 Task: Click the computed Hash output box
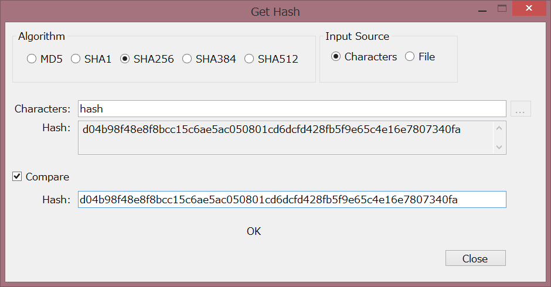point(285,138)
